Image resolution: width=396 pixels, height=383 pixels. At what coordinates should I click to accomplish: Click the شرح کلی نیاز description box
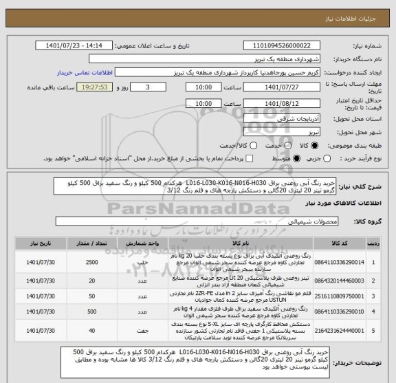click(x=195, y=186)
